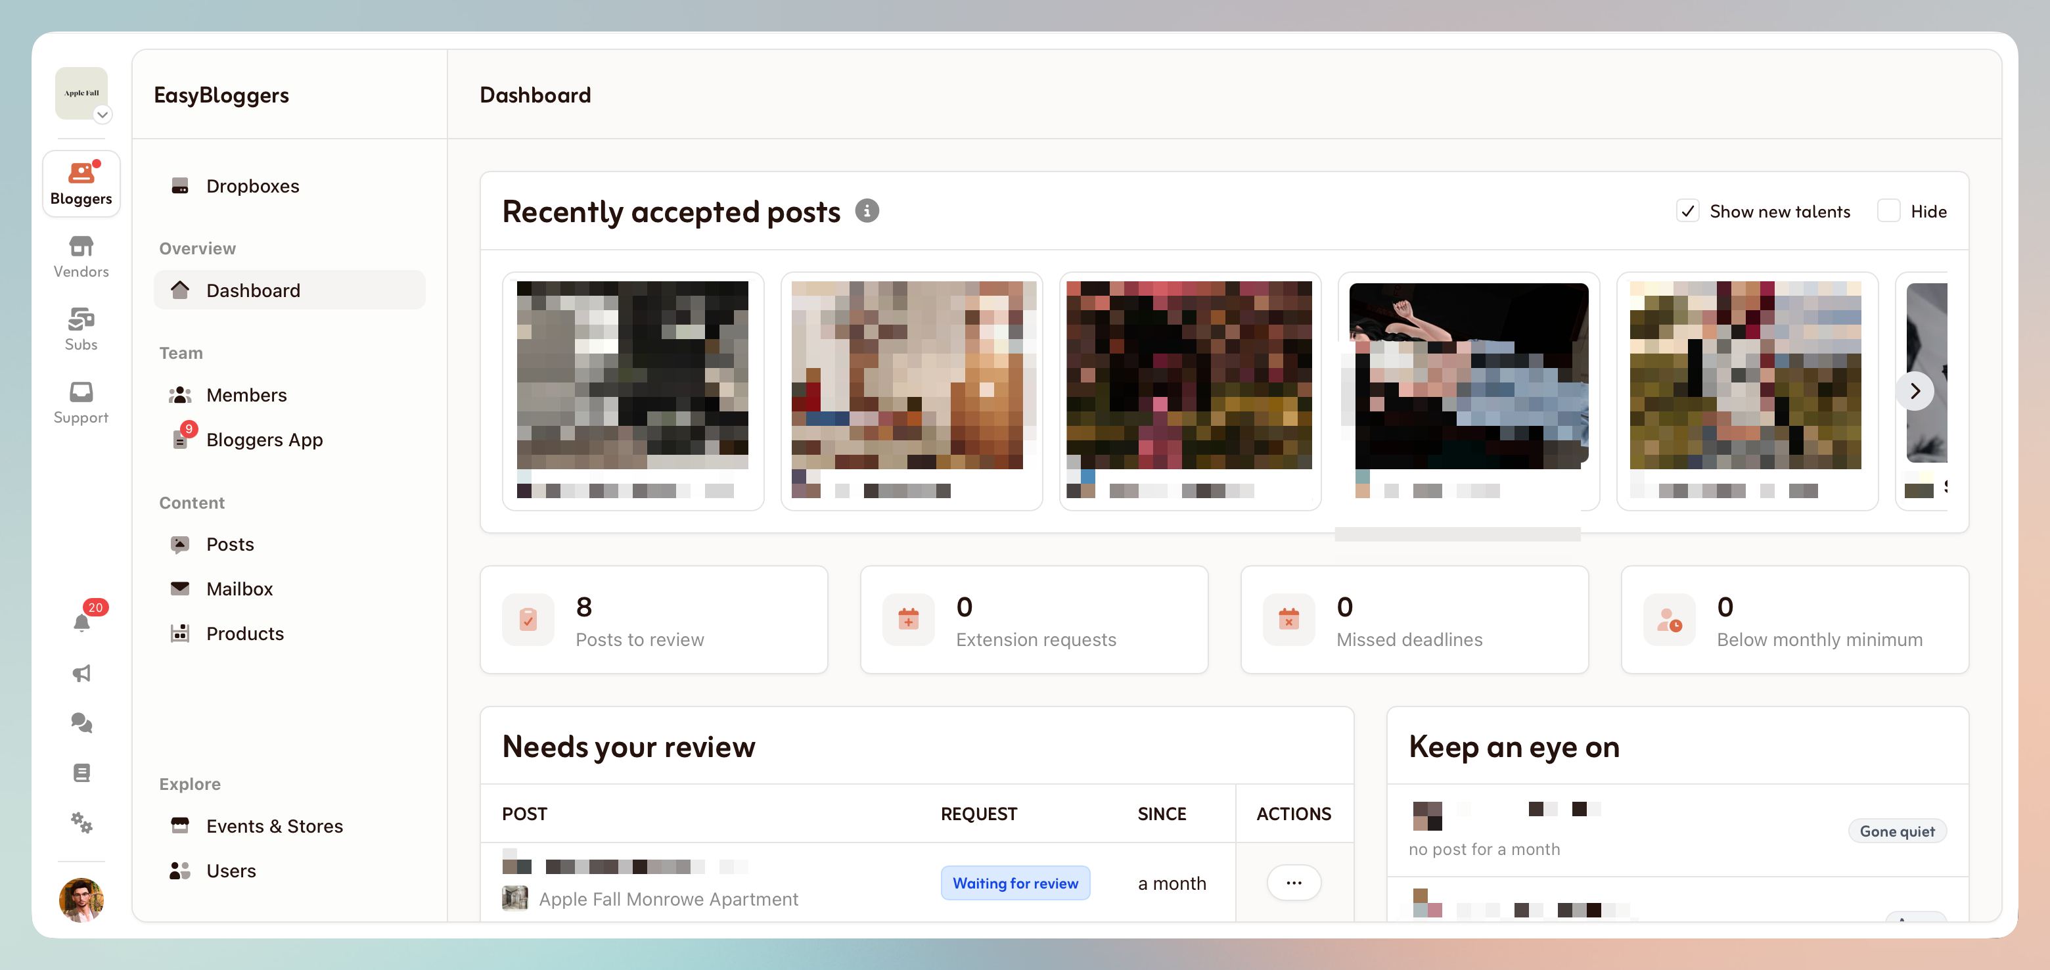The image size is (2050, 970).
Task: Click the Missed deadlines calendar icon
Action: (1288, 619)
